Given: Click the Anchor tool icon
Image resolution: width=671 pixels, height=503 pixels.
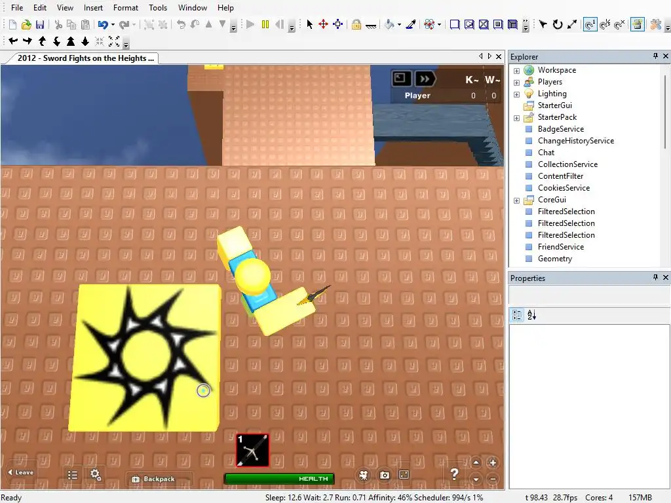Looking at the screenshot, I should point(371,26).
